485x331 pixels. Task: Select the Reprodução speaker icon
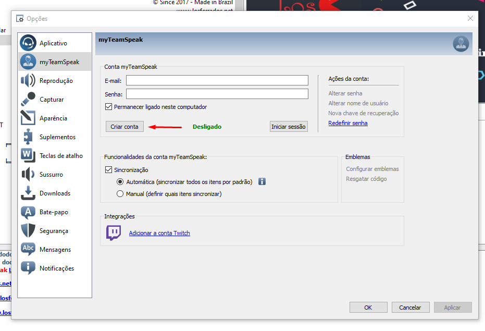coord(28,81)
